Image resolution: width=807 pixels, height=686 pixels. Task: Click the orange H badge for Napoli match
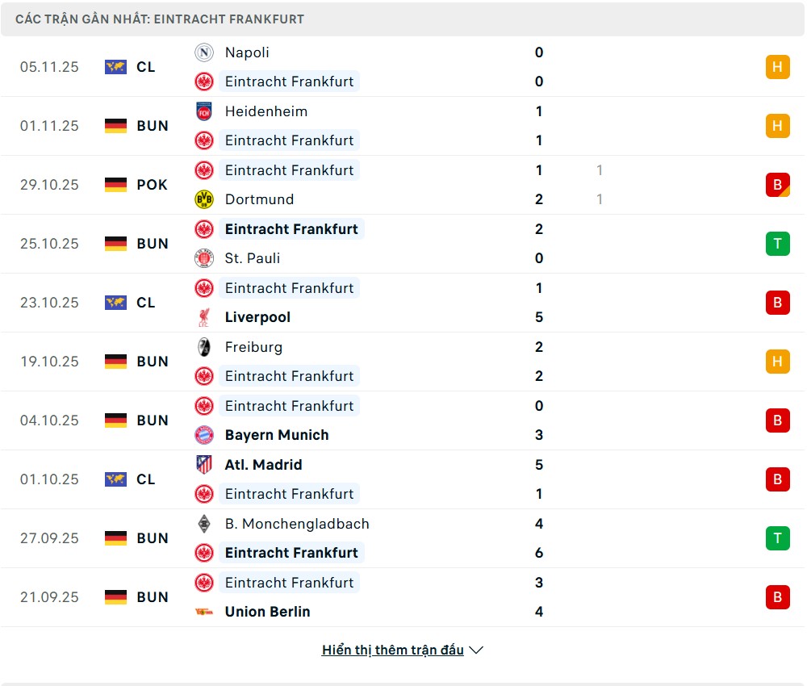[777, 67]
